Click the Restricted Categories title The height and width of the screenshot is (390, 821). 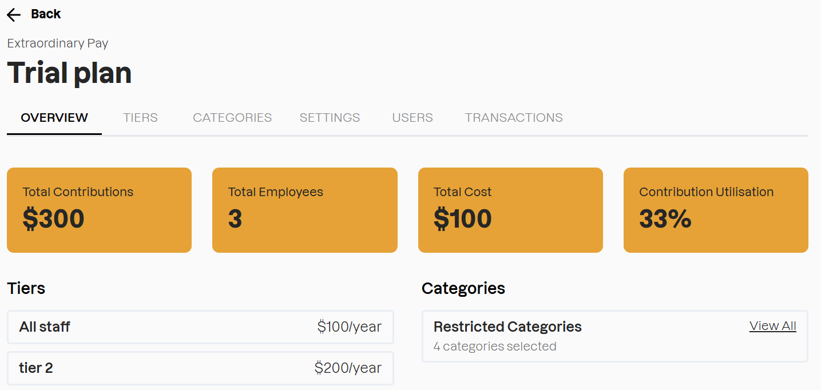(x=507, y=327)
